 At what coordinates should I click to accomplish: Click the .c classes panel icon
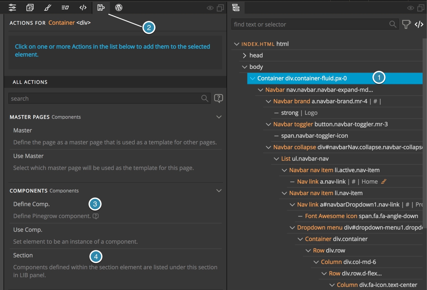[30, 7]
